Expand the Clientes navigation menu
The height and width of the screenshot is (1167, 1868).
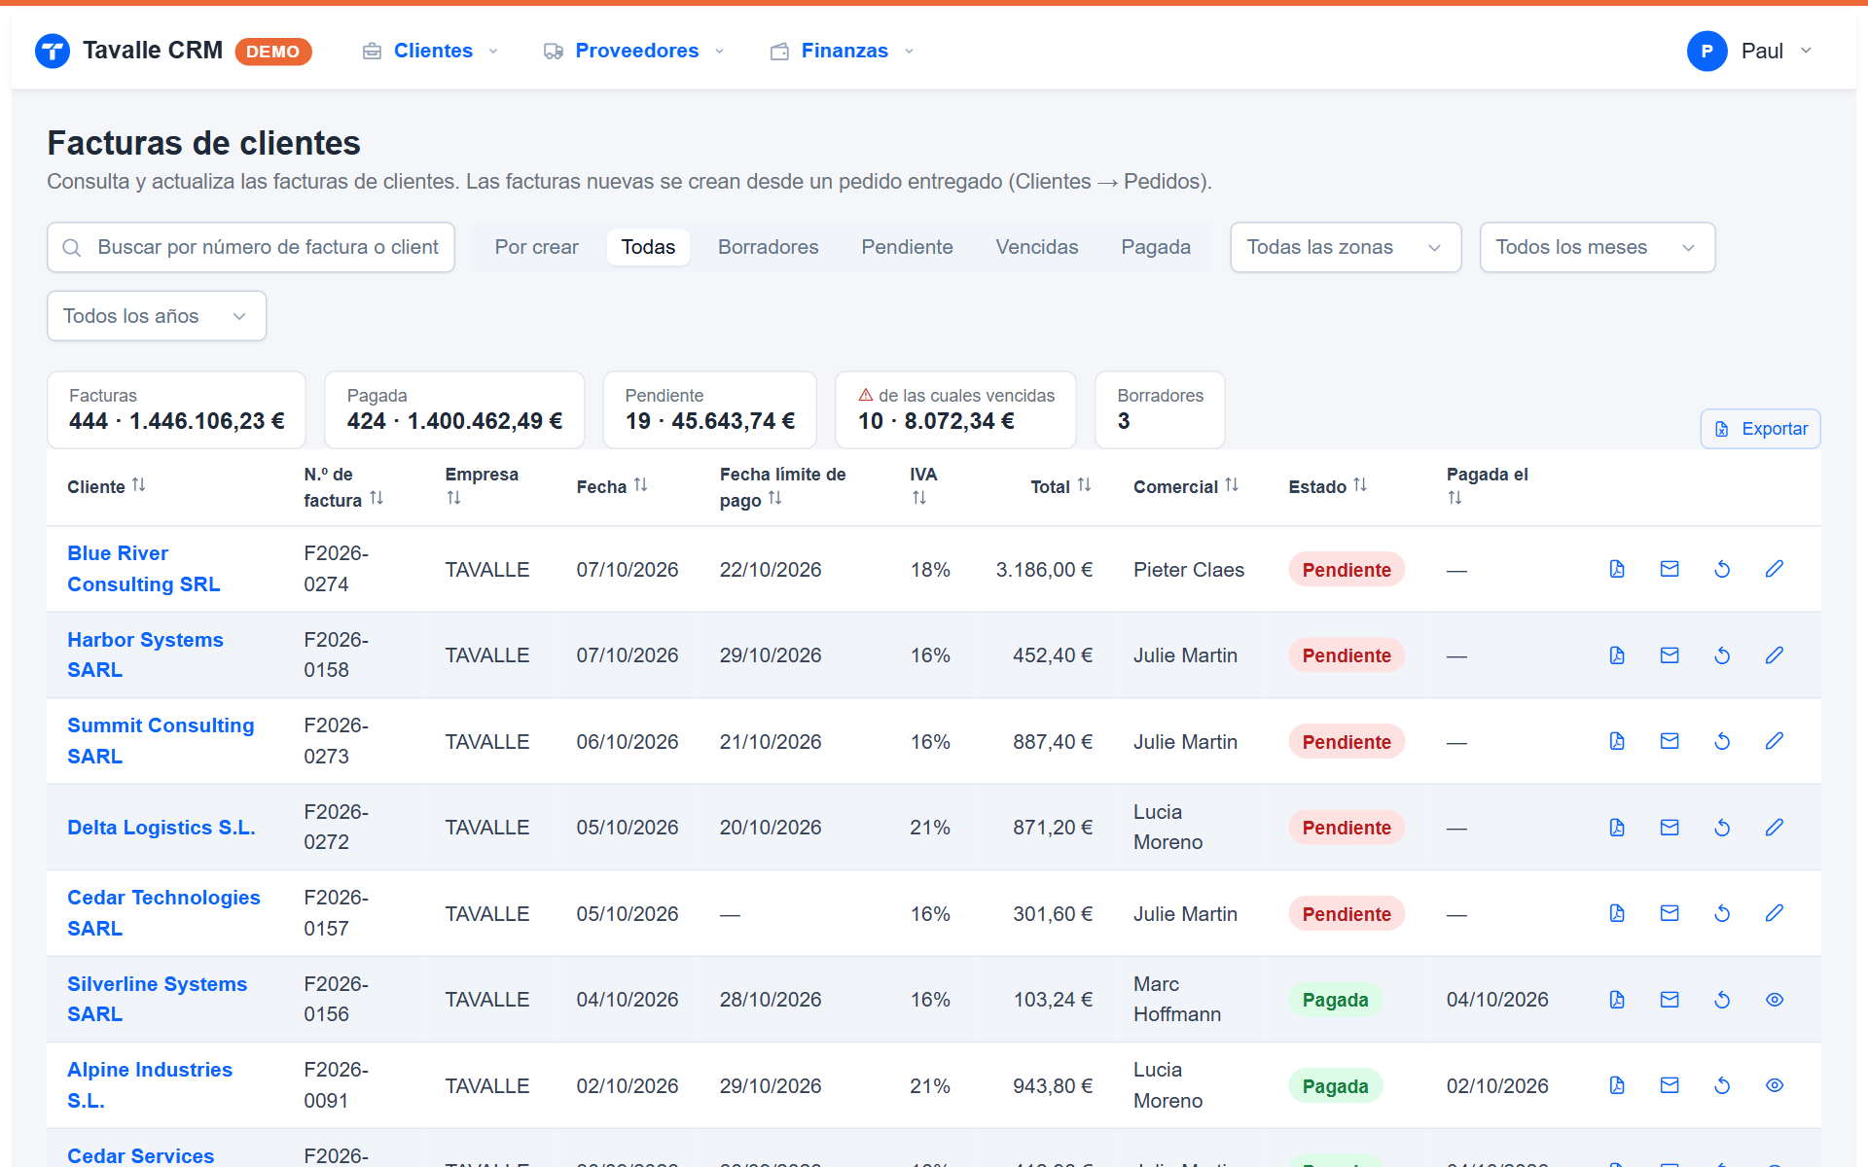pos(431,51)
